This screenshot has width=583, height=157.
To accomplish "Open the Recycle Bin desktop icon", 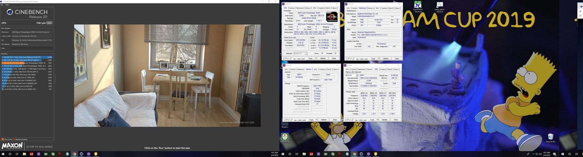I will pos(551,138).
